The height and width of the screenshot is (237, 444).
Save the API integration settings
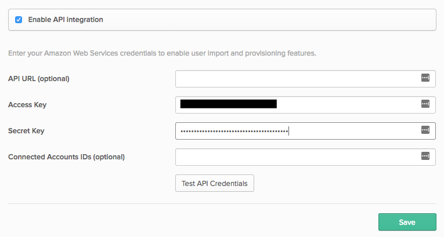pyautogui.click(x=407, y=223)
